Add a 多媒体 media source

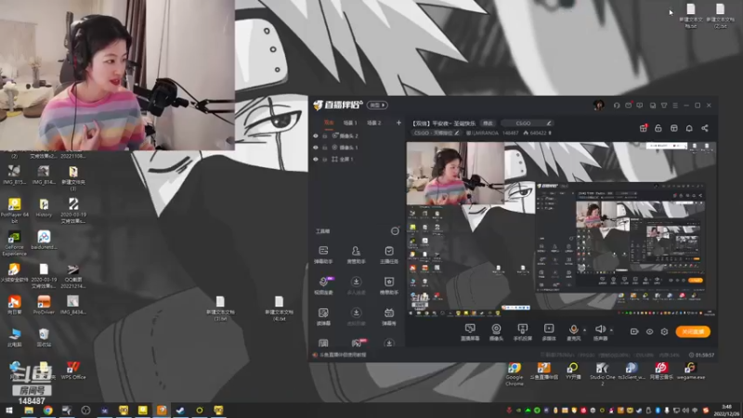(x=549, y=333)
